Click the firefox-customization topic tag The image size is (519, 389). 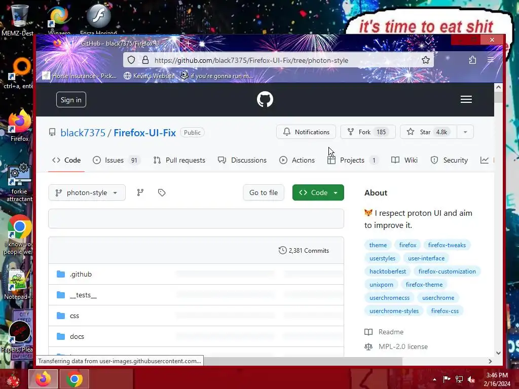tap(447, 271)
